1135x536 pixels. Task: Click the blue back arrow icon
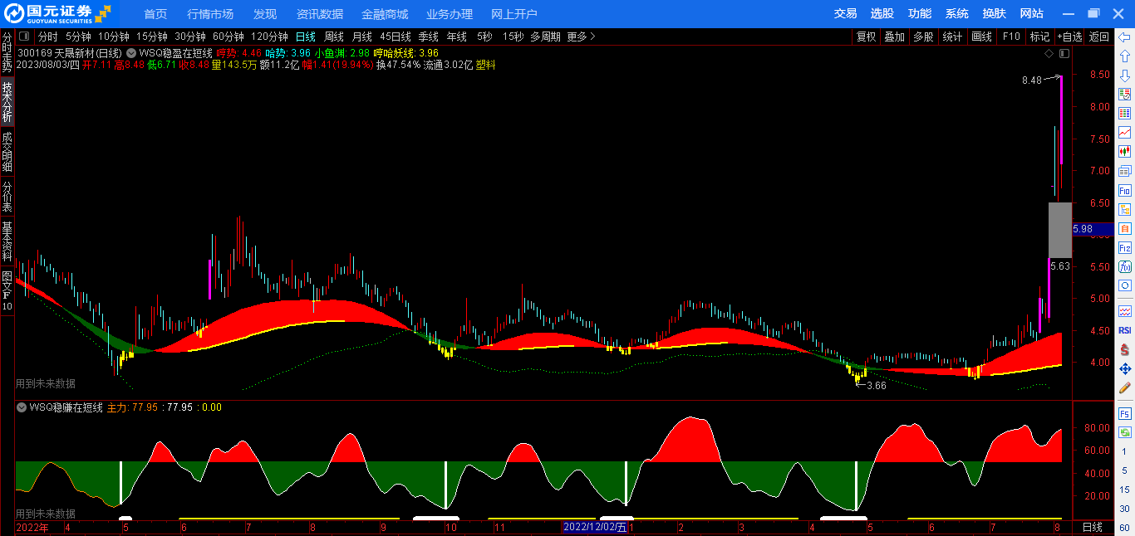pos(1125,37)
